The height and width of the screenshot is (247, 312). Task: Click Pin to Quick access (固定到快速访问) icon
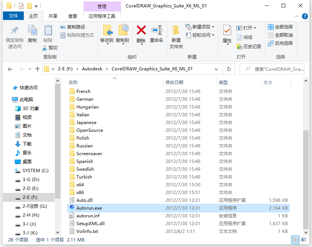tap(14, 30)
